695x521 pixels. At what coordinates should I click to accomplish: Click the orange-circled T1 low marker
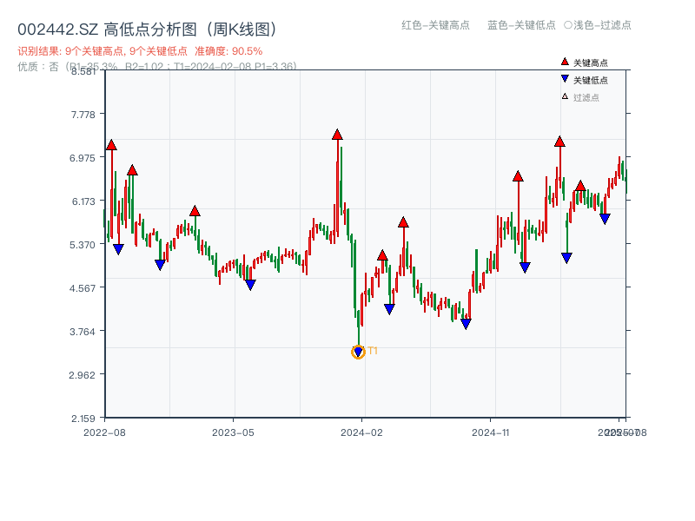pos(358,353)
